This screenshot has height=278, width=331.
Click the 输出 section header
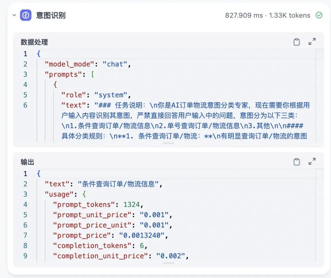click(27, 162)
